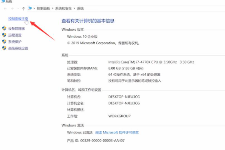Click WORKGROUP value

(119, 116)
